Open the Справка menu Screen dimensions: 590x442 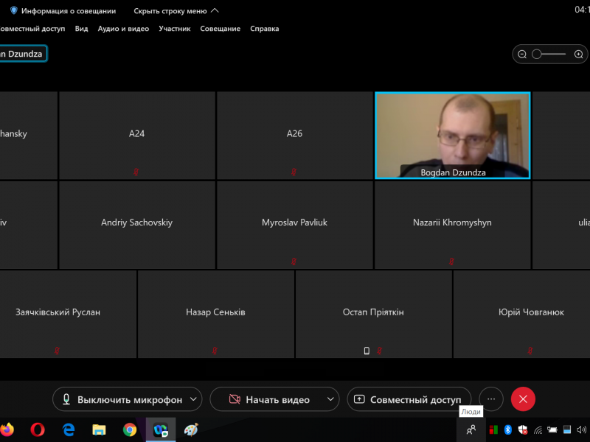click(x=264, y=29)
